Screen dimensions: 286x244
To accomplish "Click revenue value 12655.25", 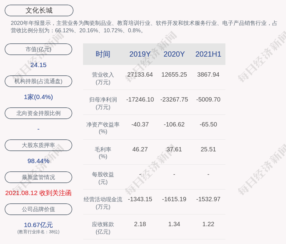I will 174,75.
